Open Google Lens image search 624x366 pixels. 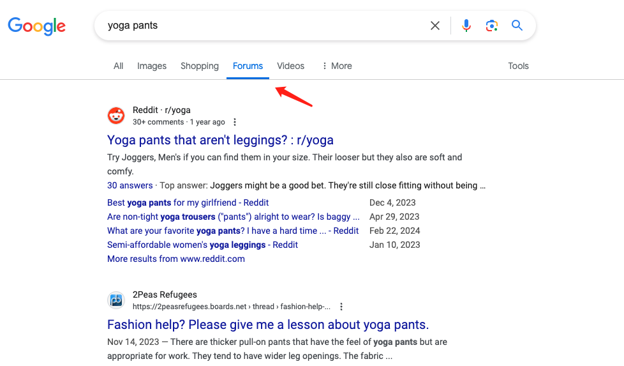click(x=491, y=26)
